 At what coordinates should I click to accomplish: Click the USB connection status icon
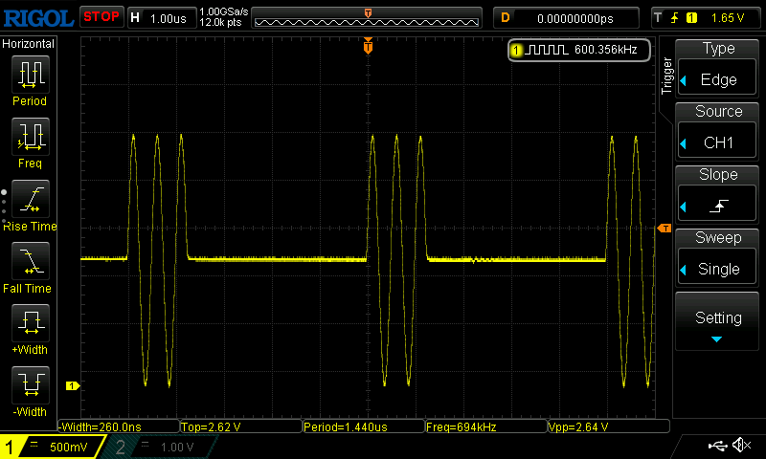point(717,445)
